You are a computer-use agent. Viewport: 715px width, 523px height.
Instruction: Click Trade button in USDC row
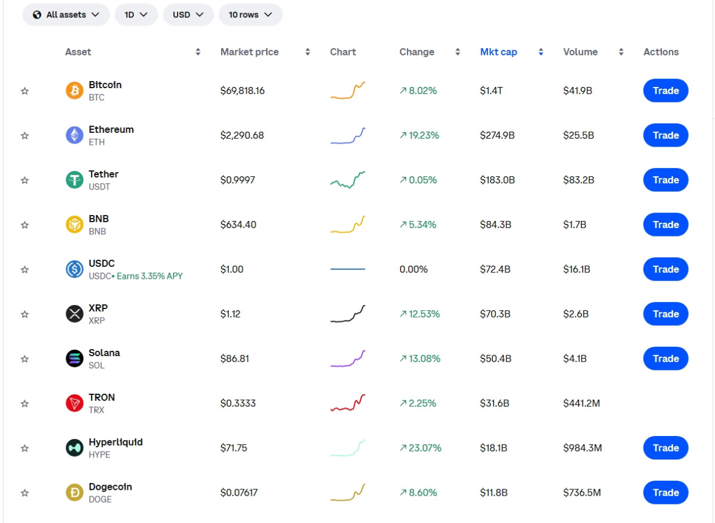tap(666, 269)
